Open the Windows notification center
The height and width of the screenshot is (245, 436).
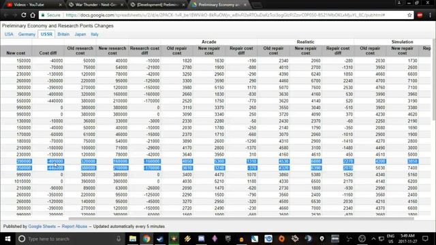click(x=425, y=239)
